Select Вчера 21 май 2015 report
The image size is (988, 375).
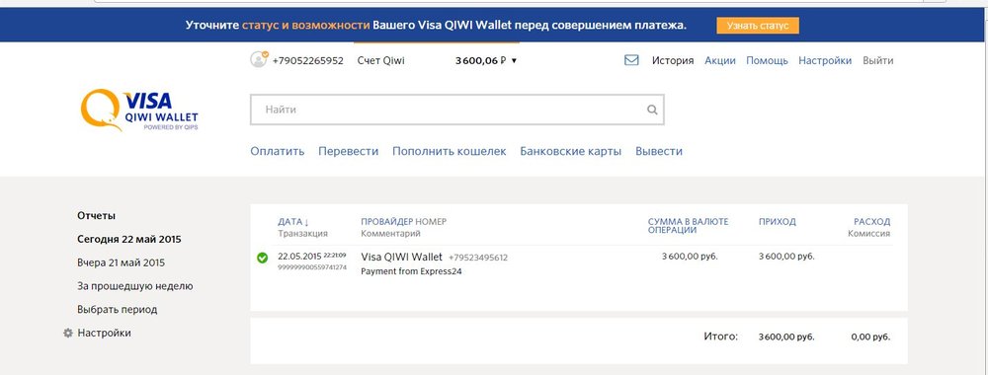click(x=121, y=262)
